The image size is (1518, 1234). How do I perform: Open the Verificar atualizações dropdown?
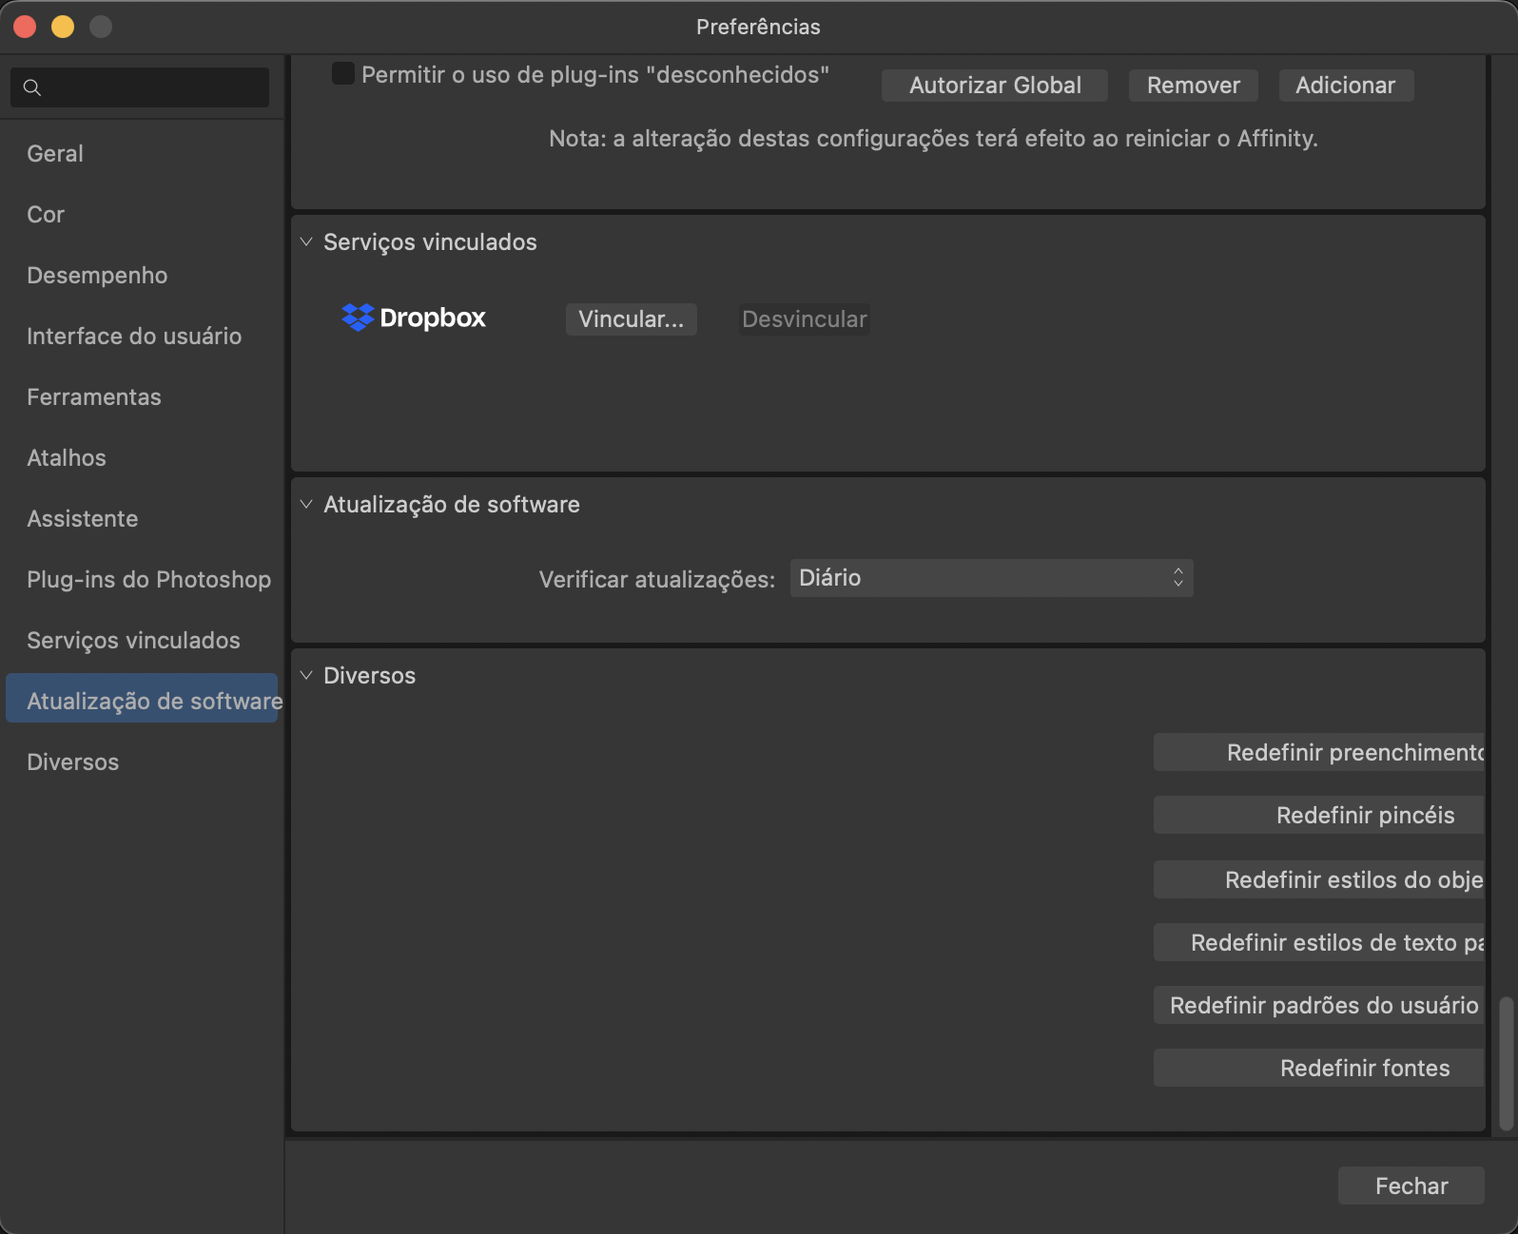coord(990,578)
